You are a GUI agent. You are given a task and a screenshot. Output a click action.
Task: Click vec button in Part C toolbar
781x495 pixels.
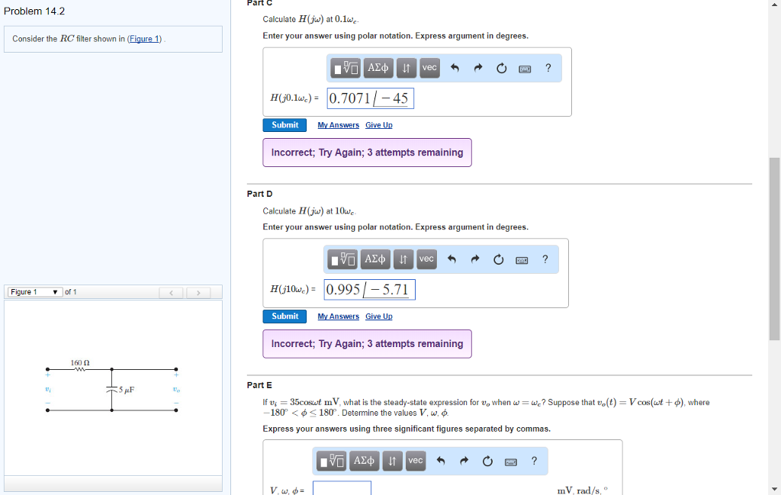[x=430, y=68]
